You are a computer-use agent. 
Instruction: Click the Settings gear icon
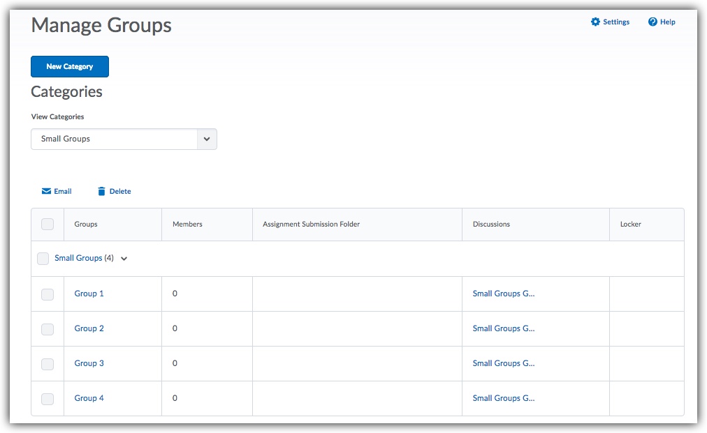[595, 22]
